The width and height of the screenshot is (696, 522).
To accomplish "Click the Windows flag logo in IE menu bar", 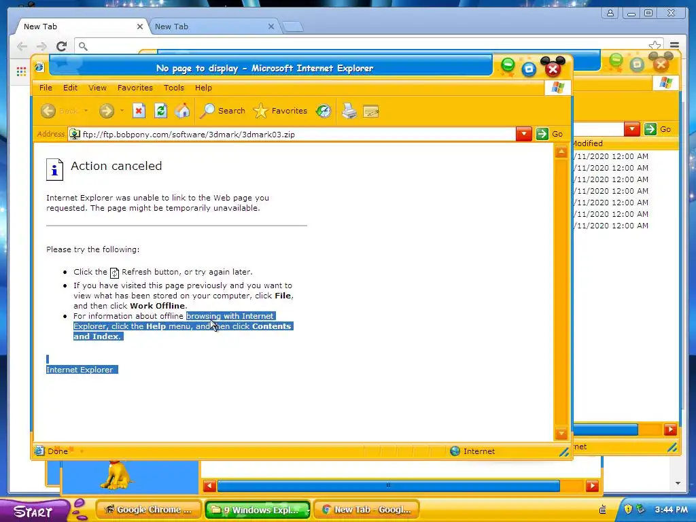I will pyautogui.click(x=557, y=88).
